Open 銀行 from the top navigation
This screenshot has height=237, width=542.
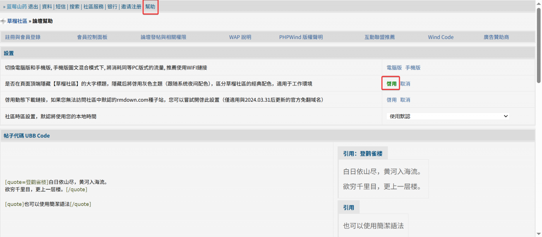pyautogui.click(x=112, y=7)
